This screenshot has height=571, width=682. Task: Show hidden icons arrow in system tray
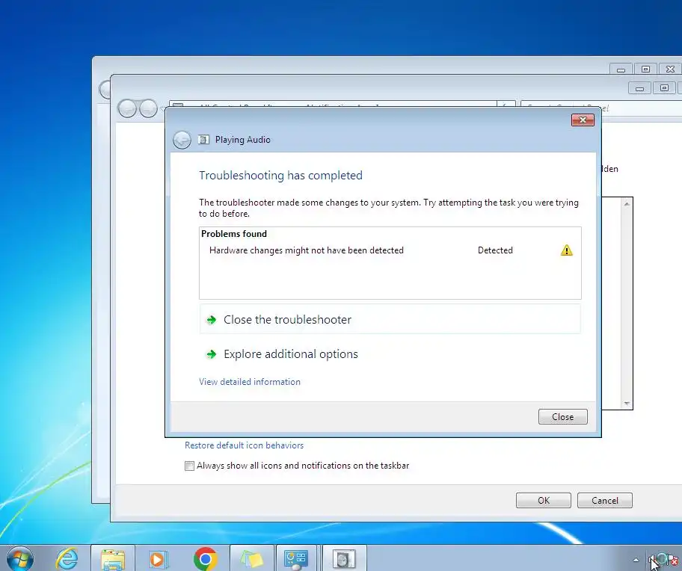tap(636, 560)
